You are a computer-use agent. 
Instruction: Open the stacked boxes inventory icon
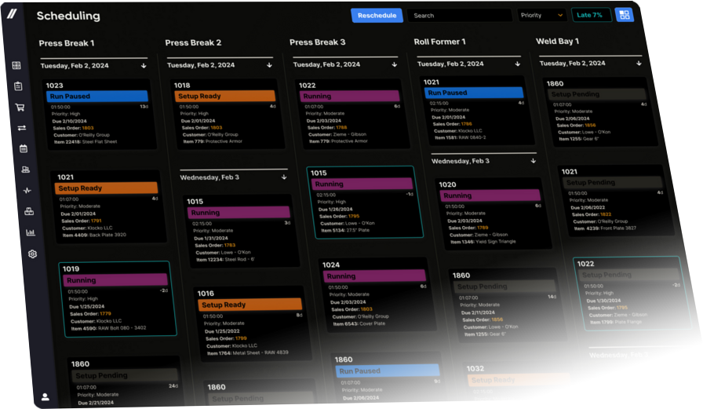coord(29,211)
